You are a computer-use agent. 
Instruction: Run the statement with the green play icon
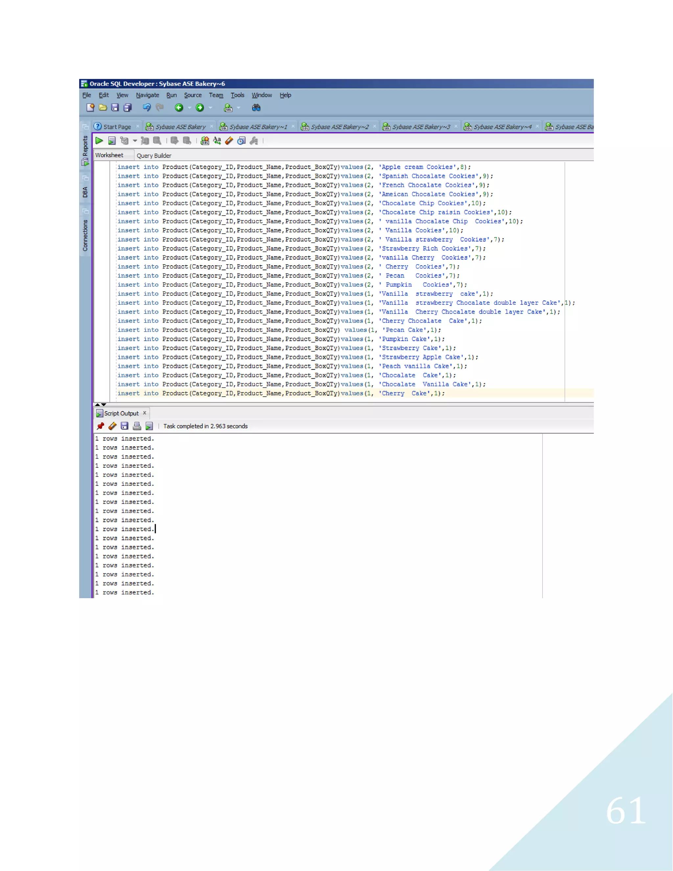(99, 140)
